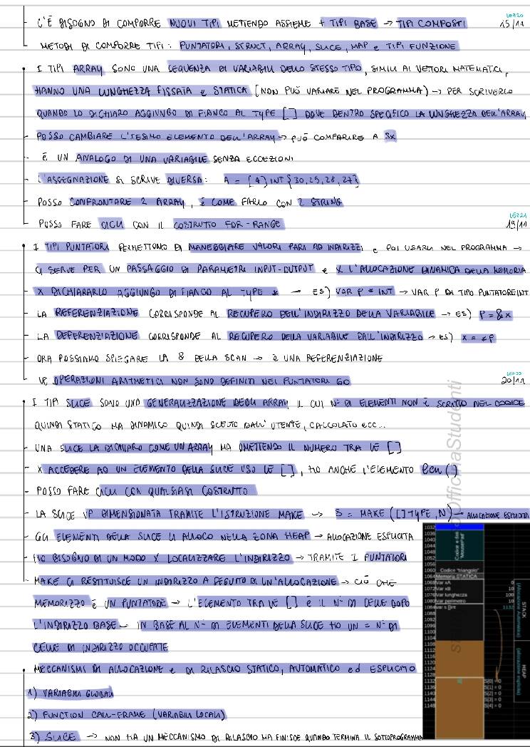Screen dimensions: 530x747
Task: Click the example "x = *P"
Action: coord(479,337)
